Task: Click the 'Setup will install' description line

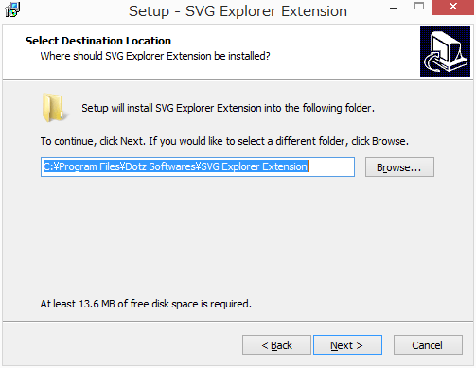Action: tap(228, 108)
